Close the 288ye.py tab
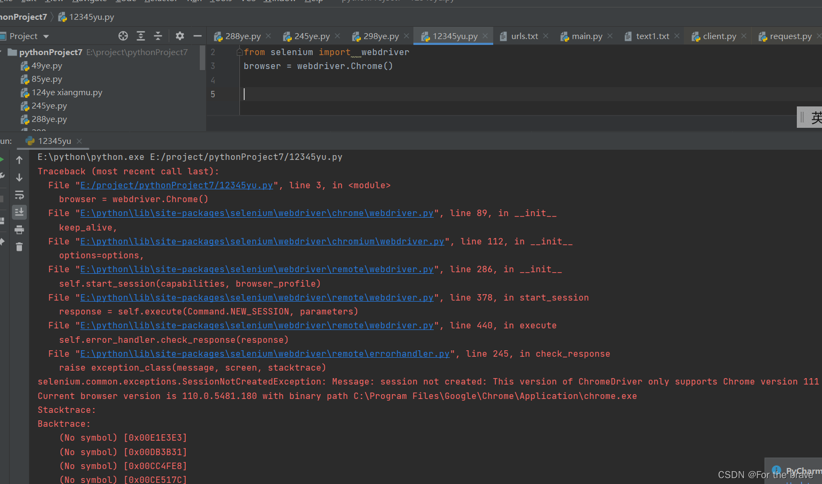The height and width of the screenshot is (484, 822). [268, 36]
